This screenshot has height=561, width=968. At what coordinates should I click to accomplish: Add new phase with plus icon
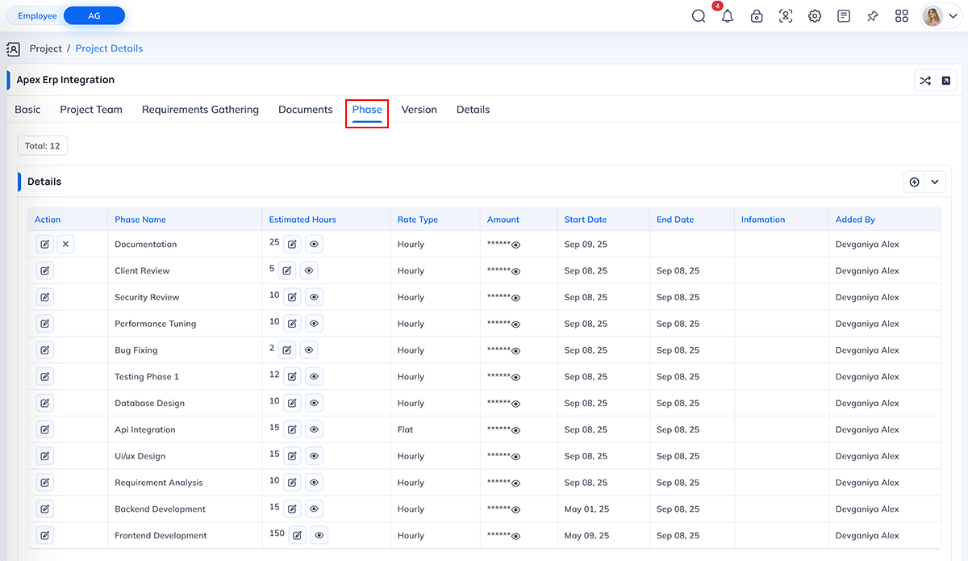click(914, 182)
